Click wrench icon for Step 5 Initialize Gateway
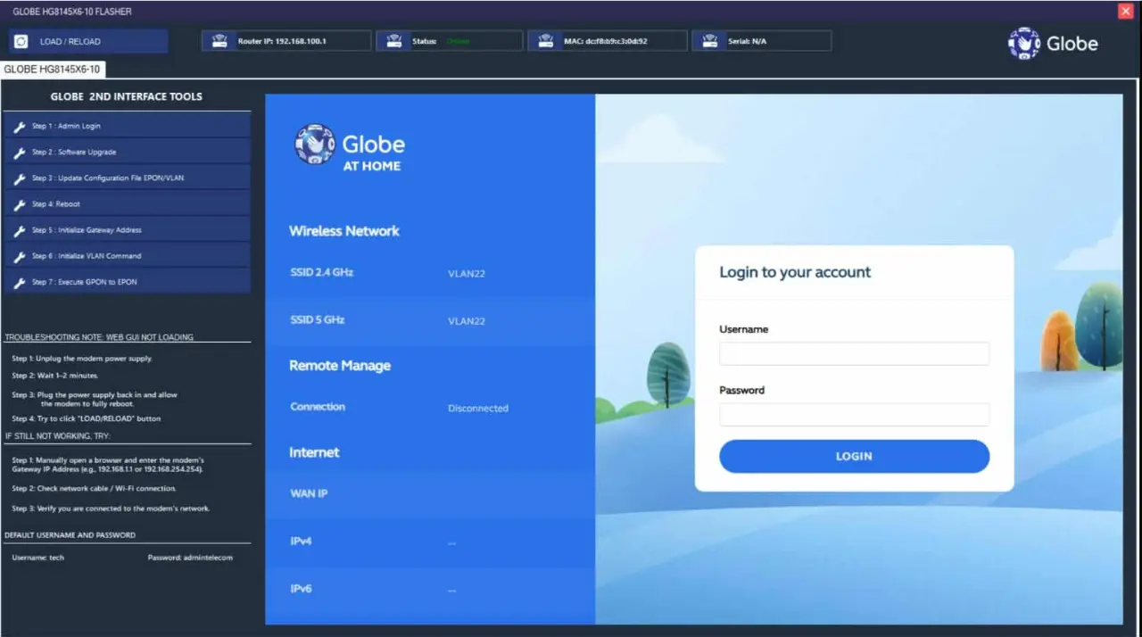Viewport: 1142px width, 637px height. 20,230
